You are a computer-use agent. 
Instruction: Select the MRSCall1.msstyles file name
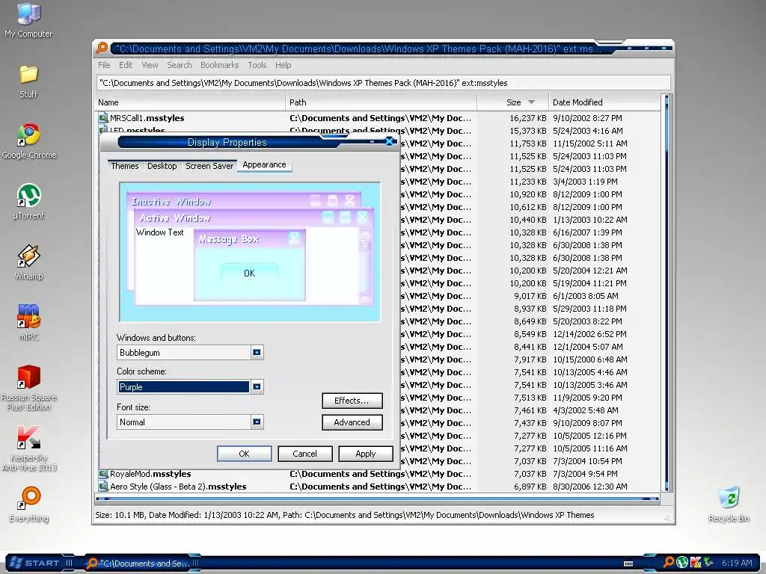147,117
